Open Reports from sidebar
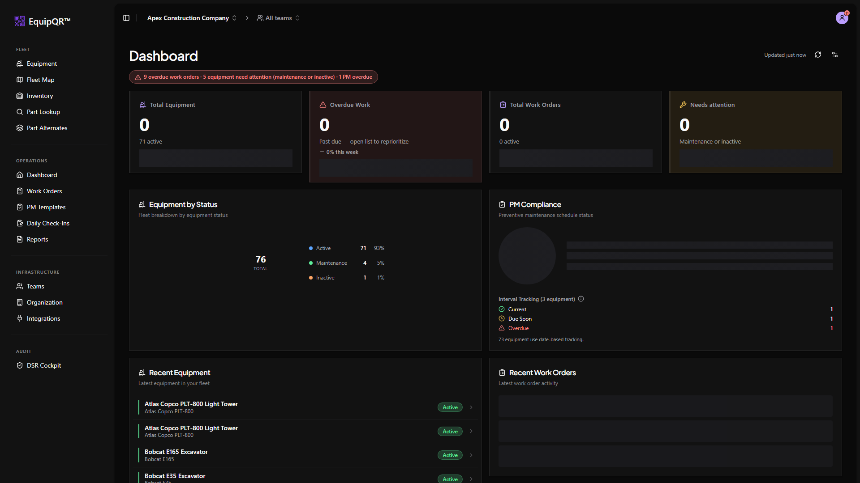 click(59, 239)
